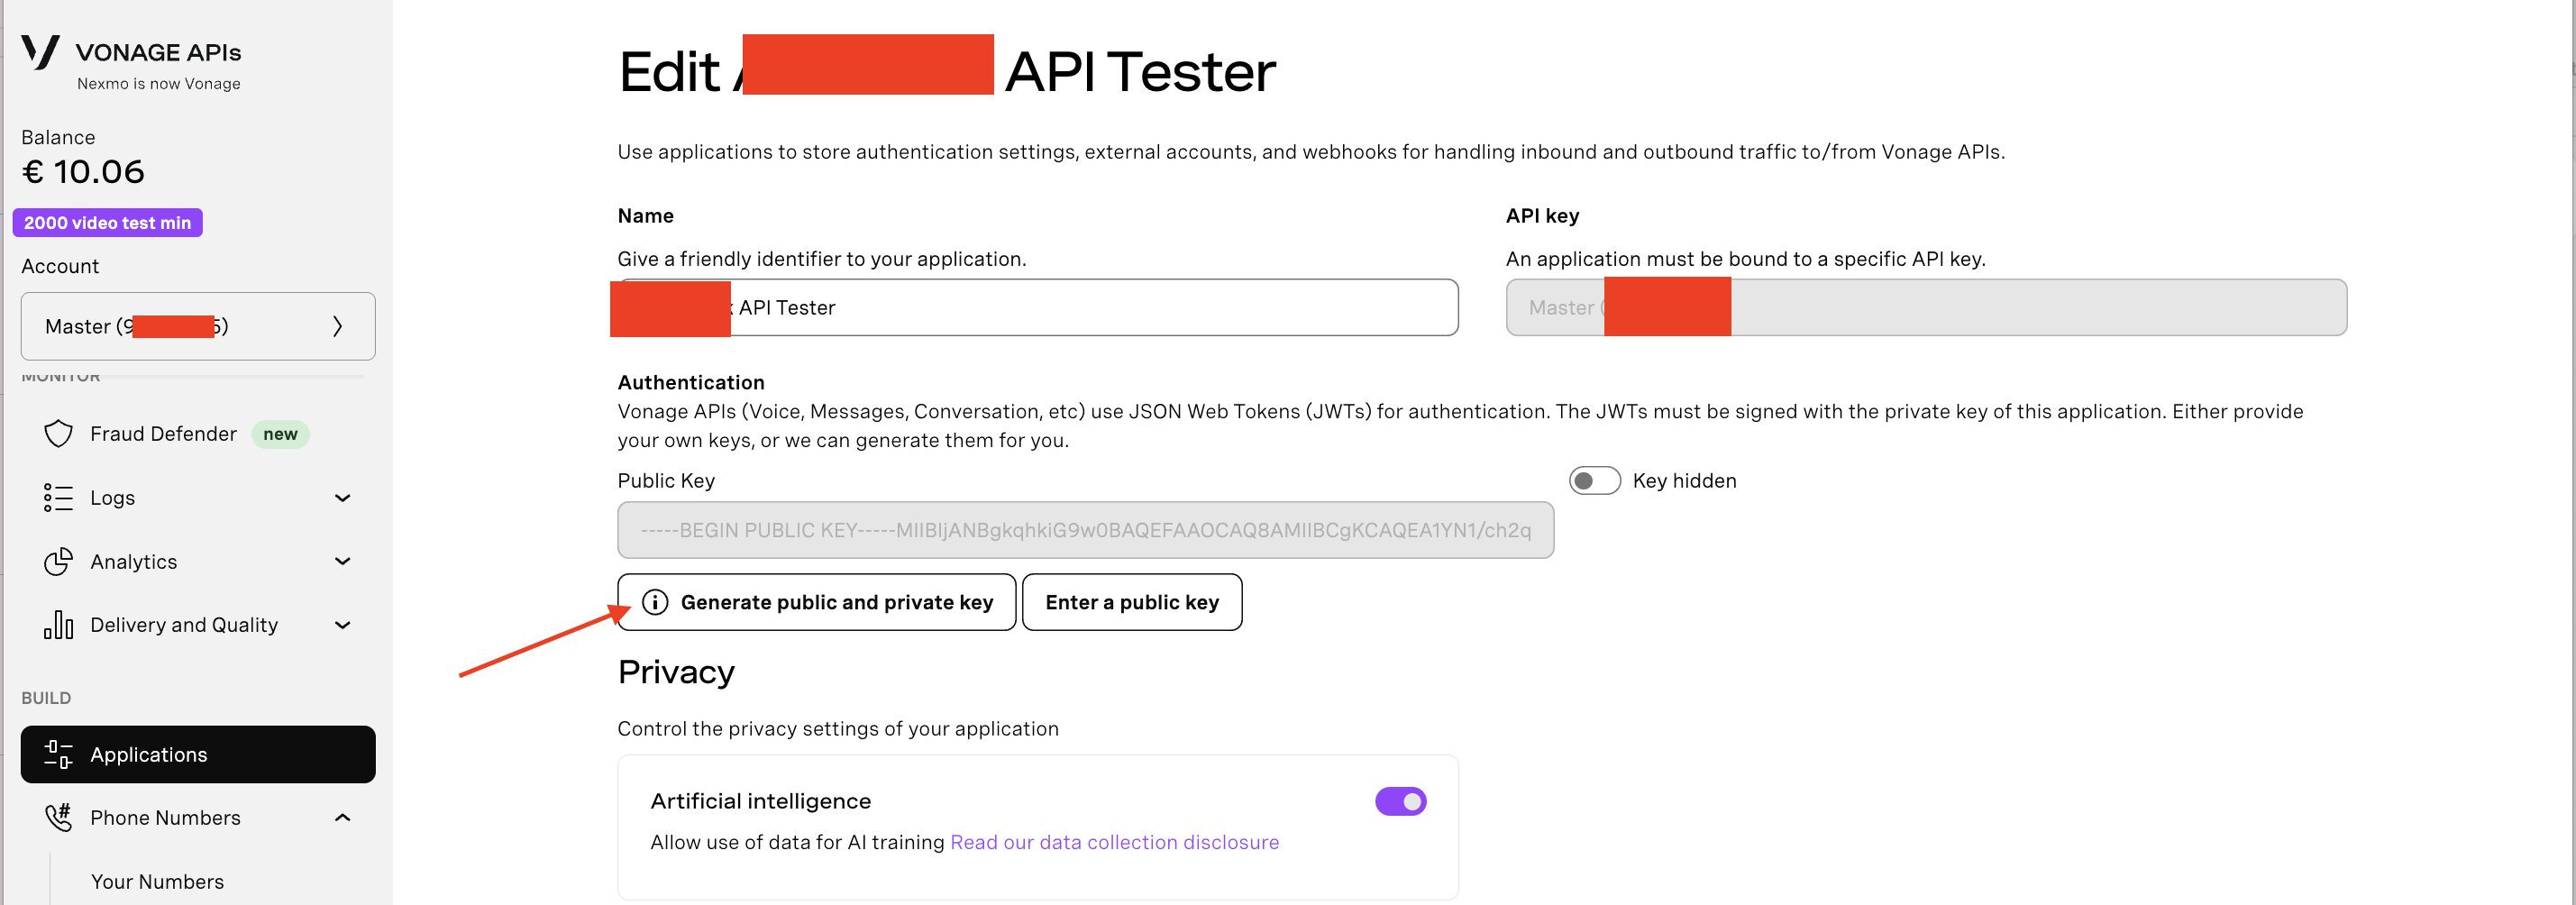Expand the Analytics menu chevron

coord(342,562)
